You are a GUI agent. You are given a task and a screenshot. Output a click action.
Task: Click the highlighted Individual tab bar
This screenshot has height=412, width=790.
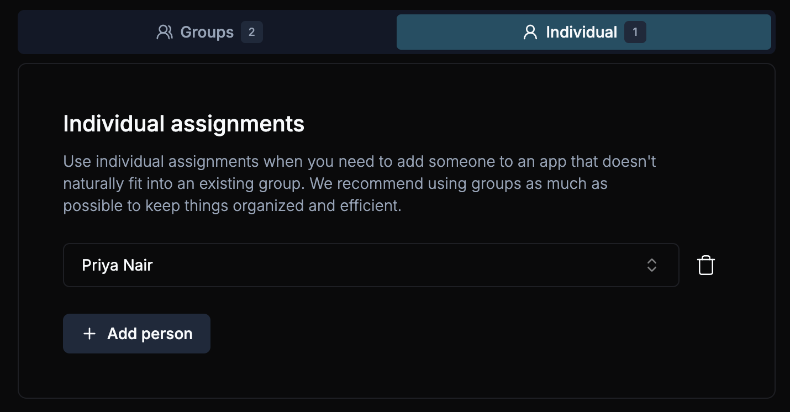coord(583,32)
